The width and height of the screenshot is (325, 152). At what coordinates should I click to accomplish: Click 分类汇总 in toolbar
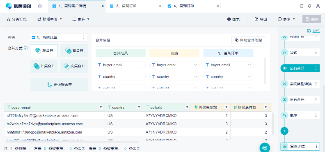[17, 19]
